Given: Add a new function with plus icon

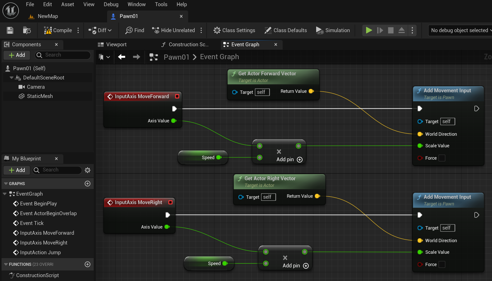Looking at the screenshot, I should 88,264.
